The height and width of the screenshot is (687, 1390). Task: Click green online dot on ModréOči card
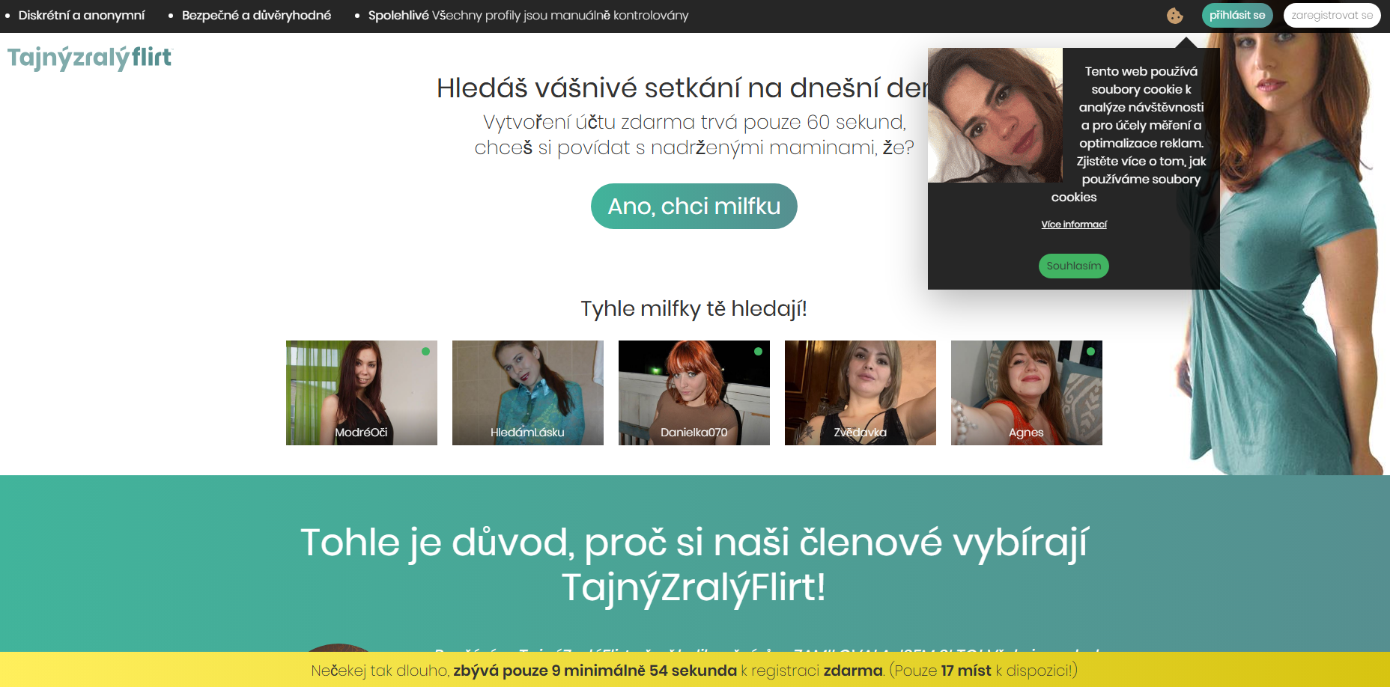(425, 351)
